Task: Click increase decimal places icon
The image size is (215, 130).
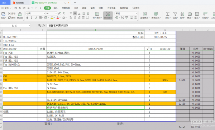Action: point(132,18)
